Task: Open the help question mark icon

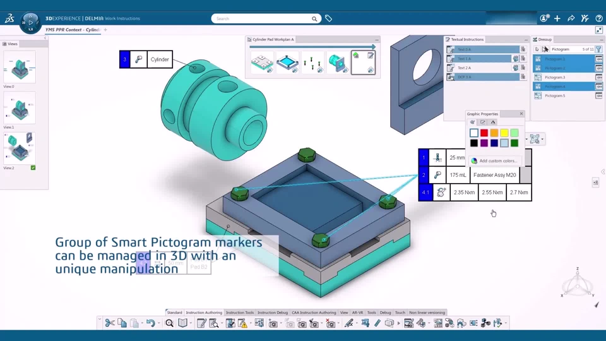Action: click(598, 18)
